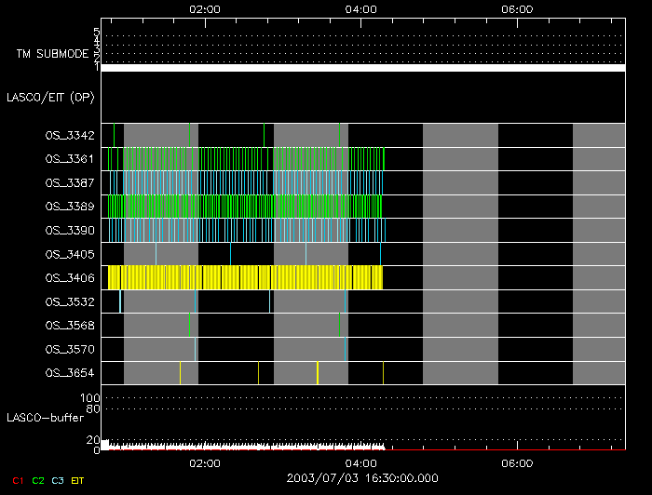The height and width of the screenshot is (495, 652).
Task: Select the OS_3406 row label
Action: [x=70, y=277]
